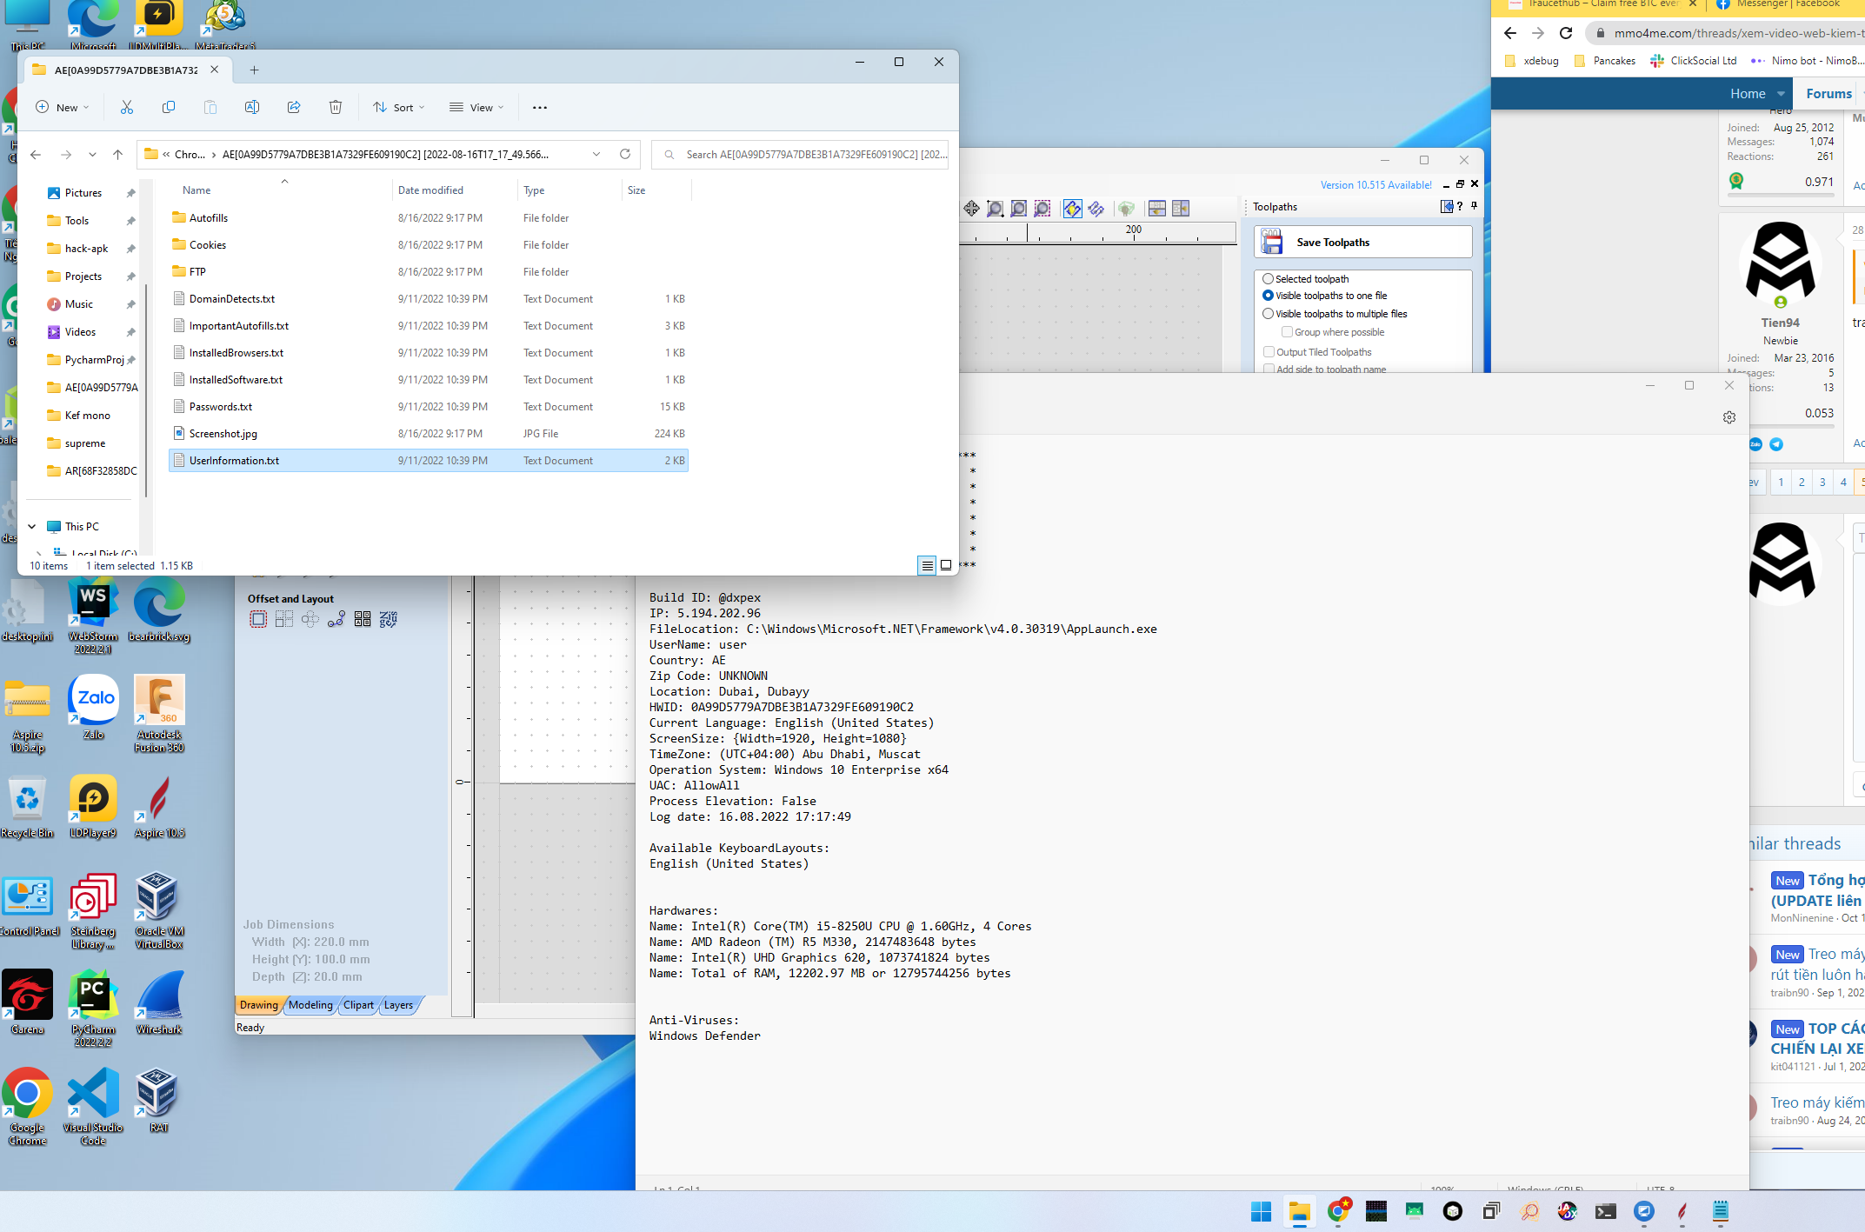Screen dimensions: 1865x1232
Task: Select the hack-apk folder in navigation pane
Action: [86, 249]
